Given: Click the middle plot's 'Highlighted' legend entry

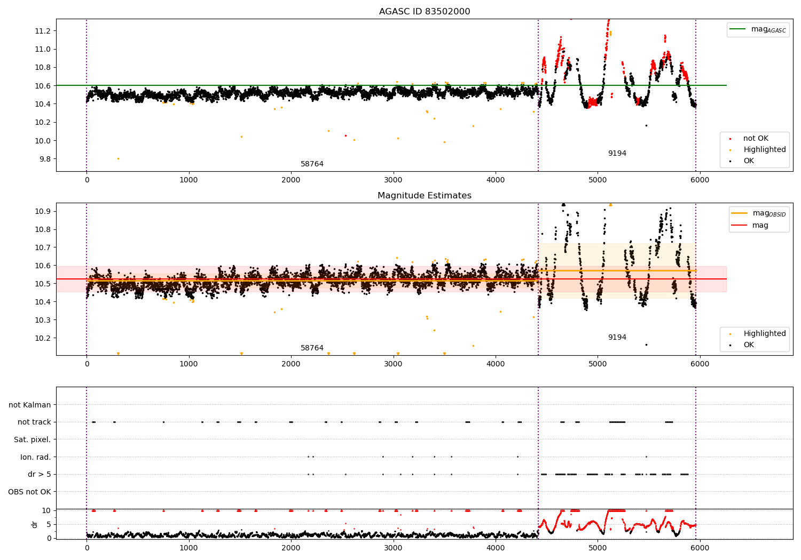Looking at the screenshot, I should click(x=764, y=333).
